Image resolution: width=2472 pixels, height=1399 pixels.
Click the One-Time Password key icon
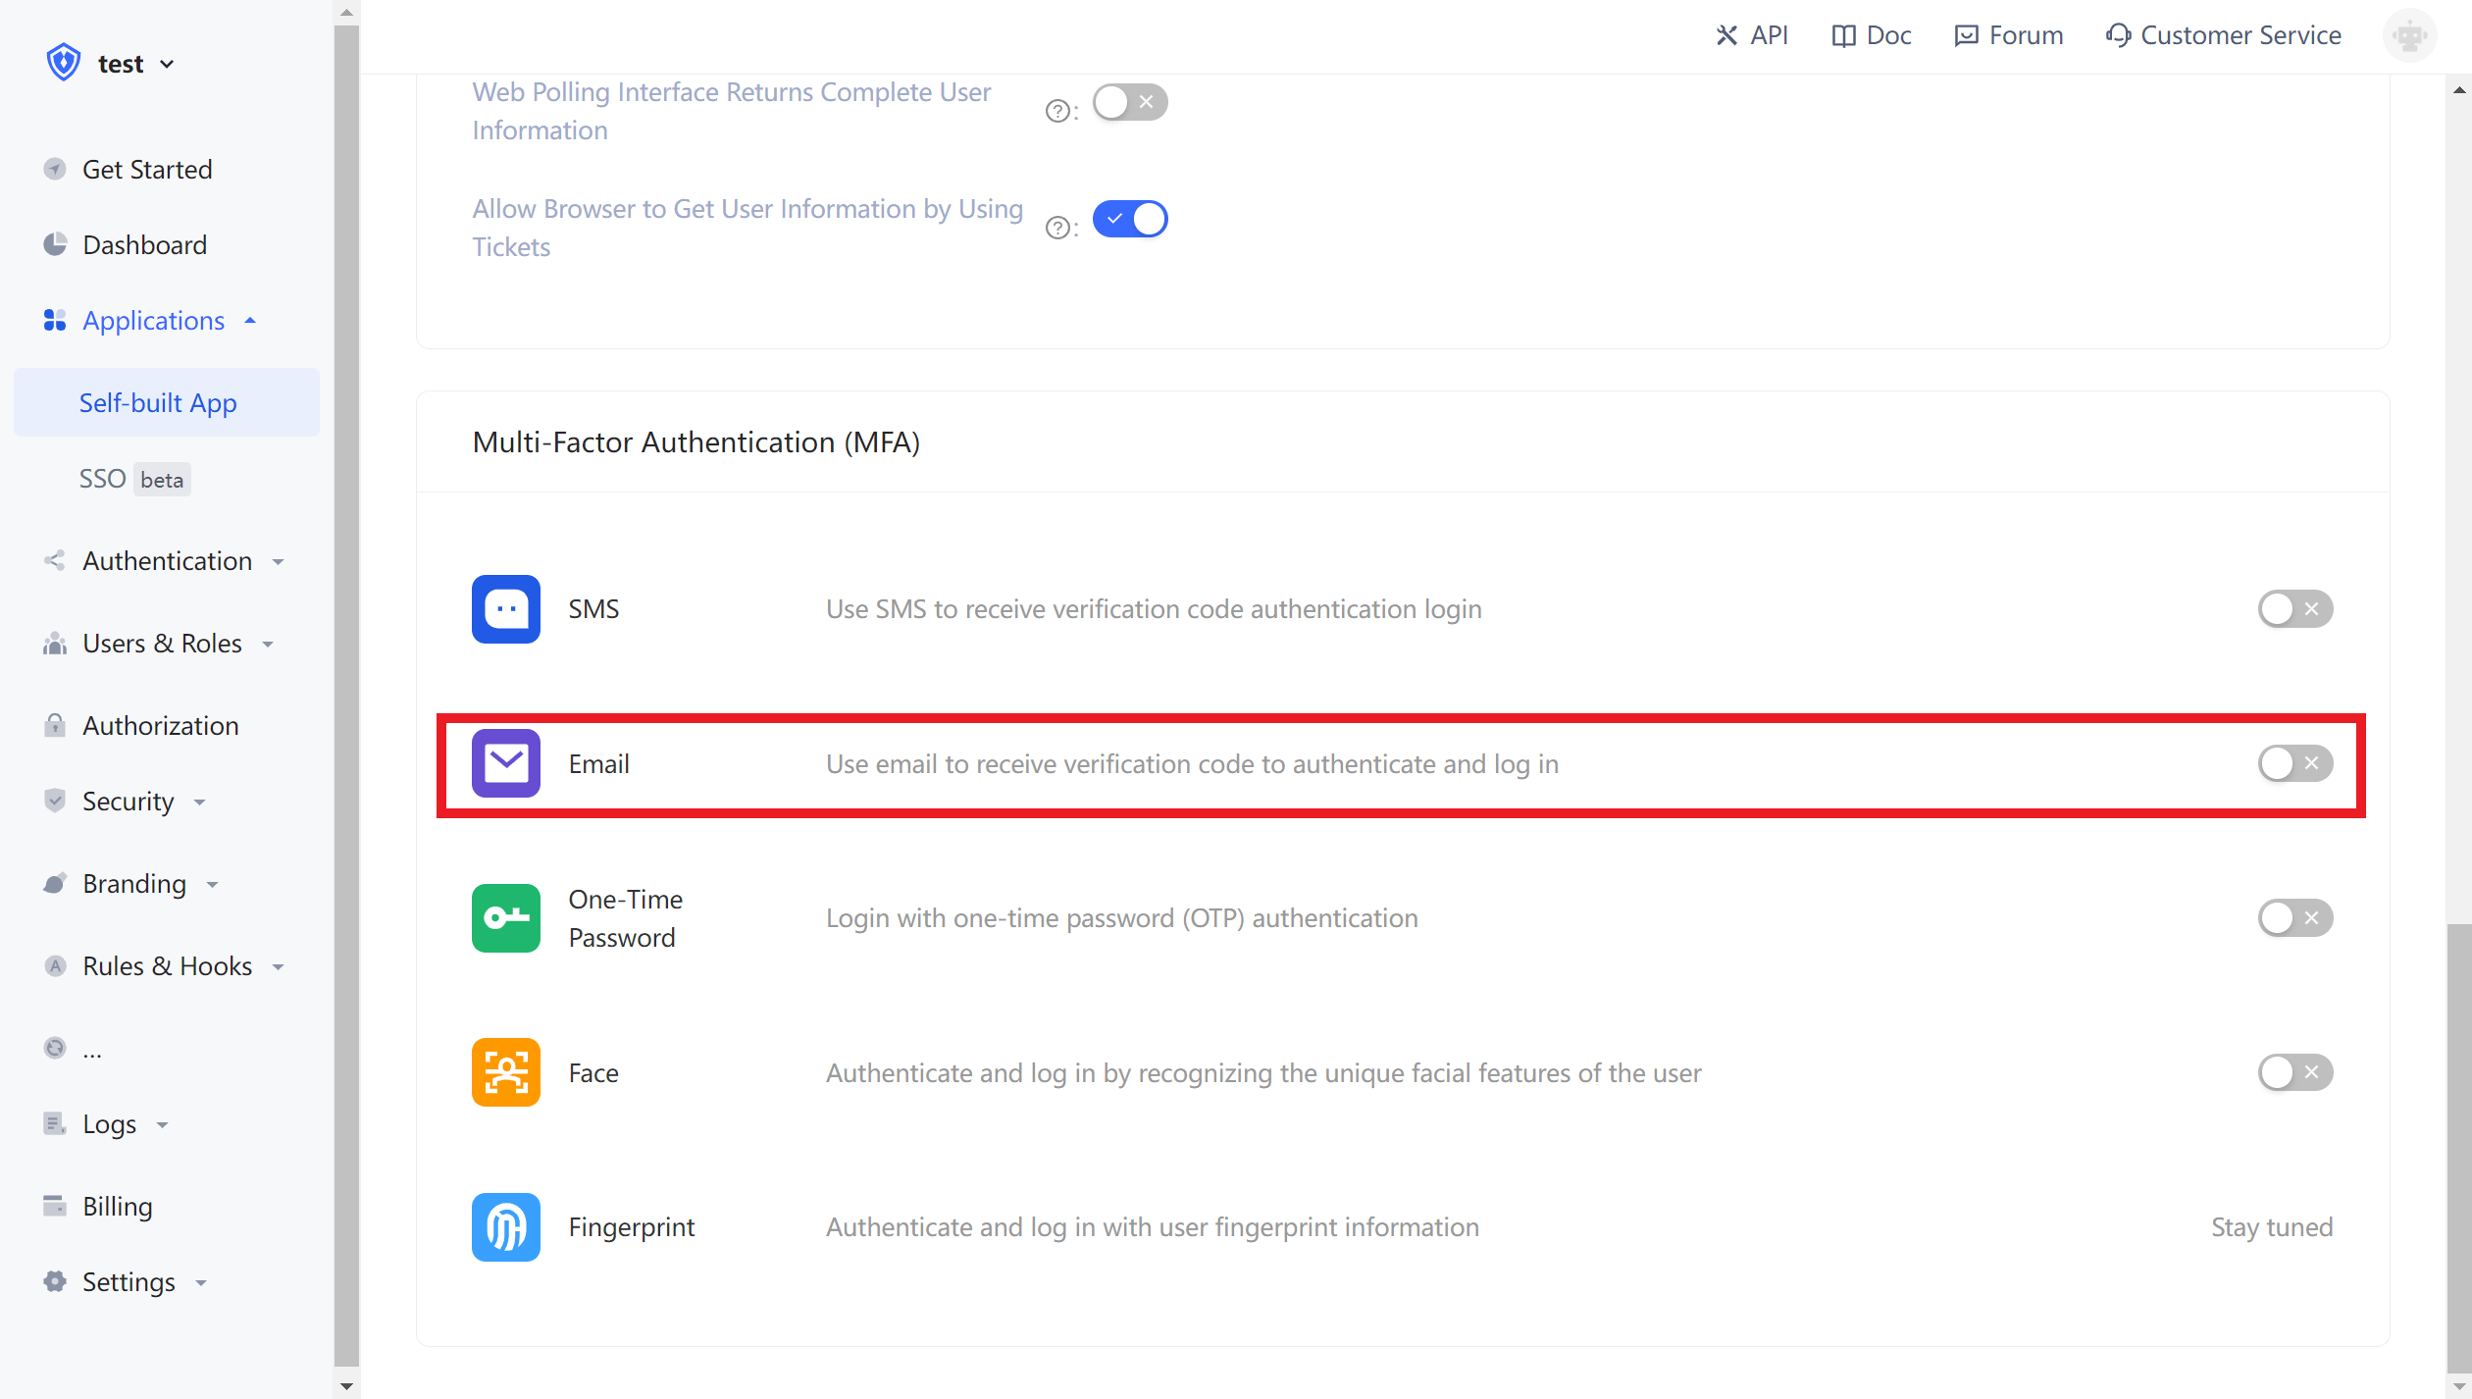pyautogui.click(x=505, y=918)
